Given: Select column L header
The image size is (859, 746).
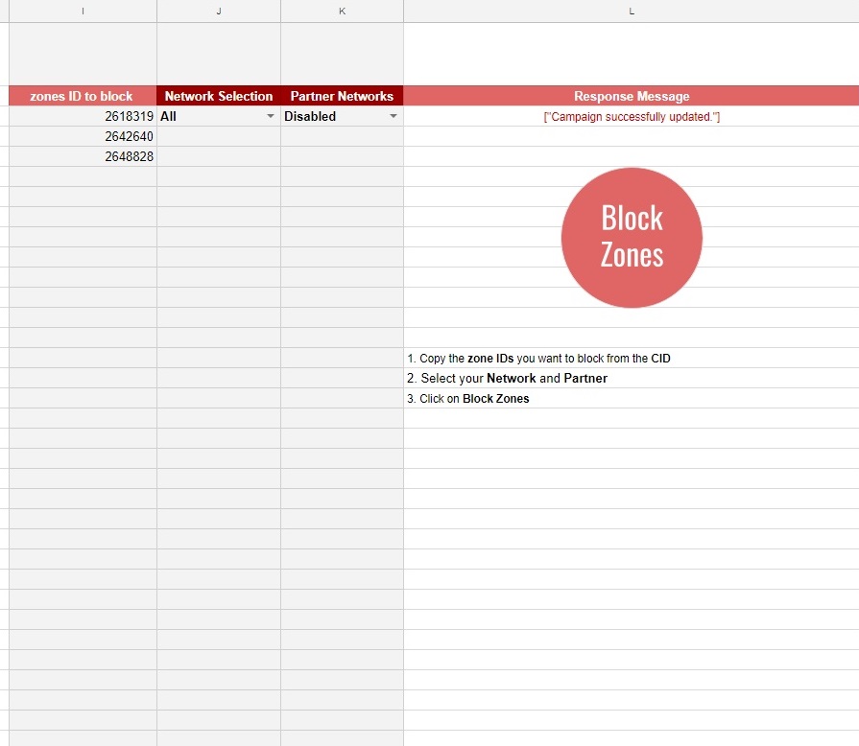Looking at the screenshot, I should coord(632,11).
